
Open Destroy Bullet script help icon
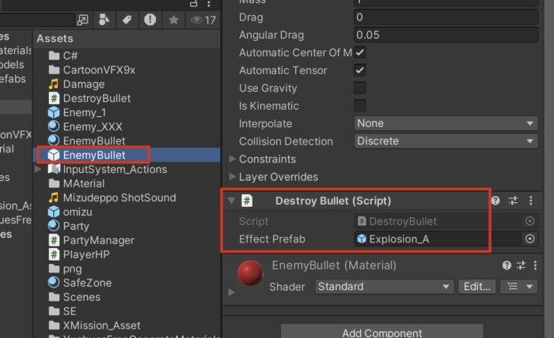(x=495, y=201)
